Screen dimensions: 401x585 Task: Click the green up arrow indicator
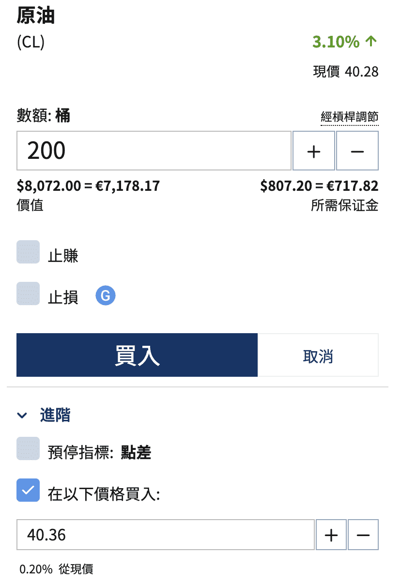click(x=371, y=42)
